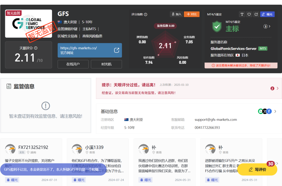282x186 pixels.
Task: Open the WhatsApp contact icon
Action: (261, 111)
